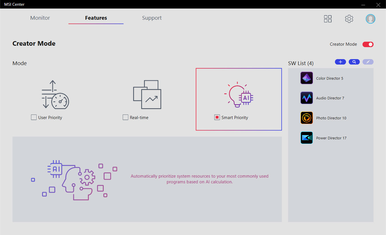Check the User Priority checkbox
Viewport: 386px width, 235px height.
coord(34,117)
